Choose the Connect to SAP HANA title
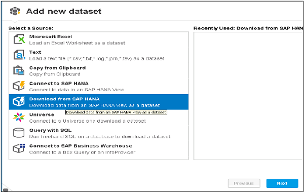304x192 pixels. pos(59,84)
